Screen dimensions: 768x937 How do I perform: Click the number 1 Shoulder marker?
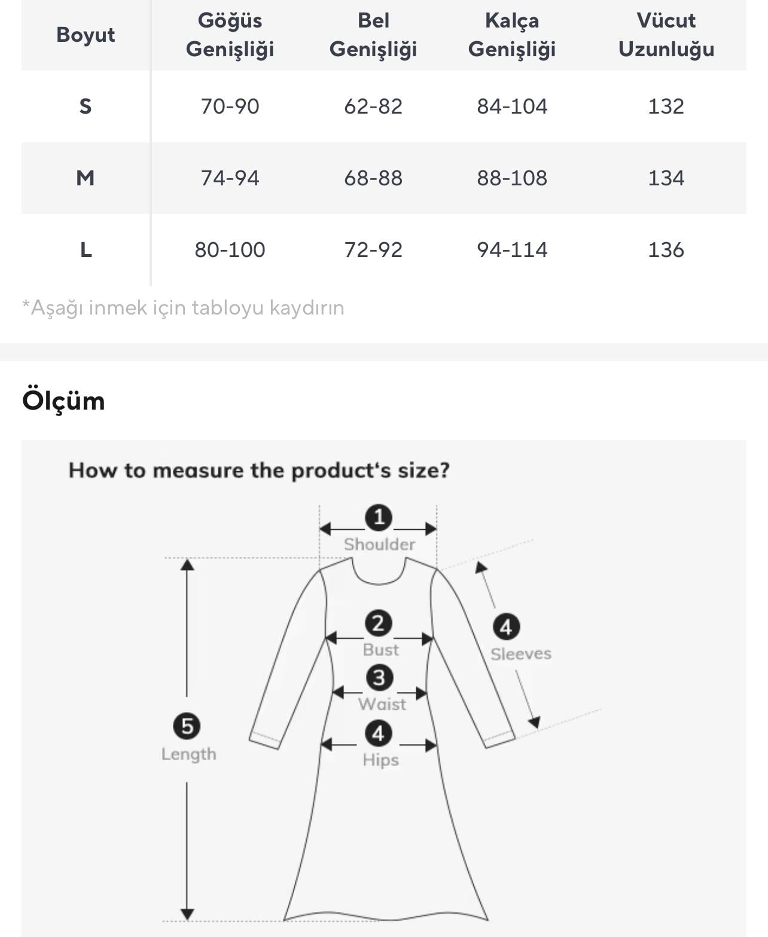coord(379,517)
